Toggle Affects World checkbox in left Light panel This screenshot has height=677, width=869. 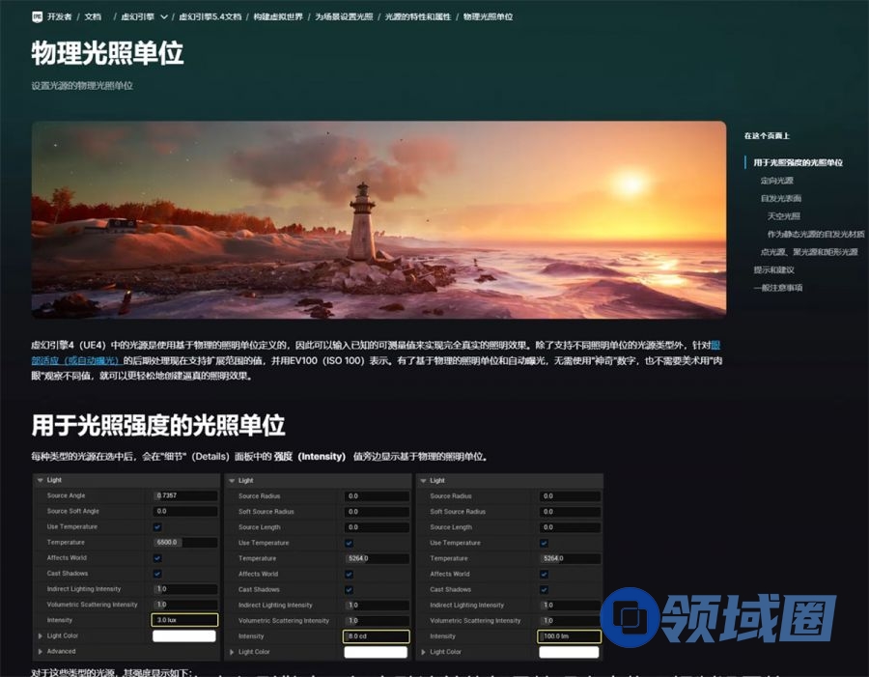click(x=157, y=558)
